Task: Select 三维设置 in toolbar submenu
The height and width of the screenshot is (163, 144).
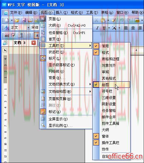Action: click(x=111, y=97)
